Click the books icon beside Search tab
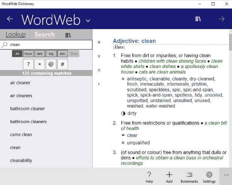This screenshot has height=185, width=232. click(68, 35)
